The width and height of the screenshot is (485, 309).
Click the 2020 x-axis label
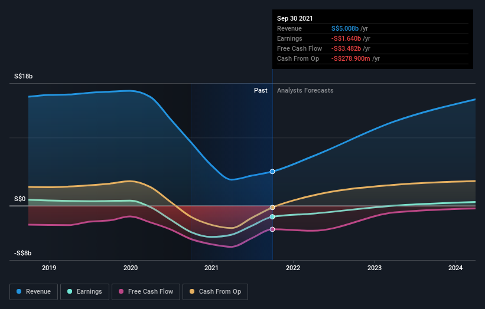pyautogui.click(x=131, y=268)
